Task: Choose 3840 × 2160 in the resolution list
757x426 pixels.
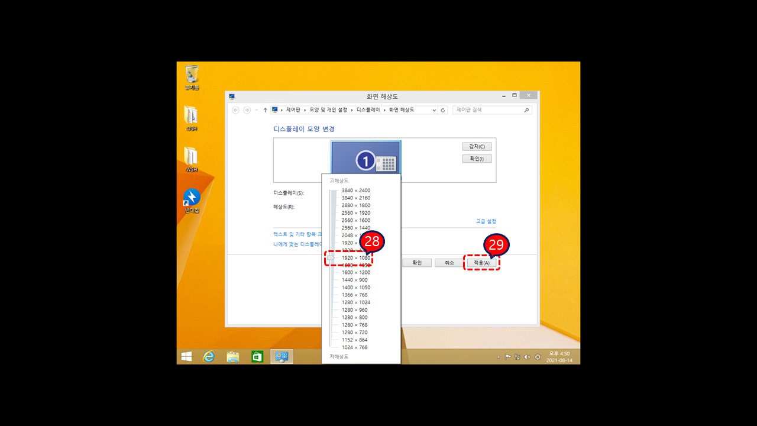Action: click(x=356, y=198)
